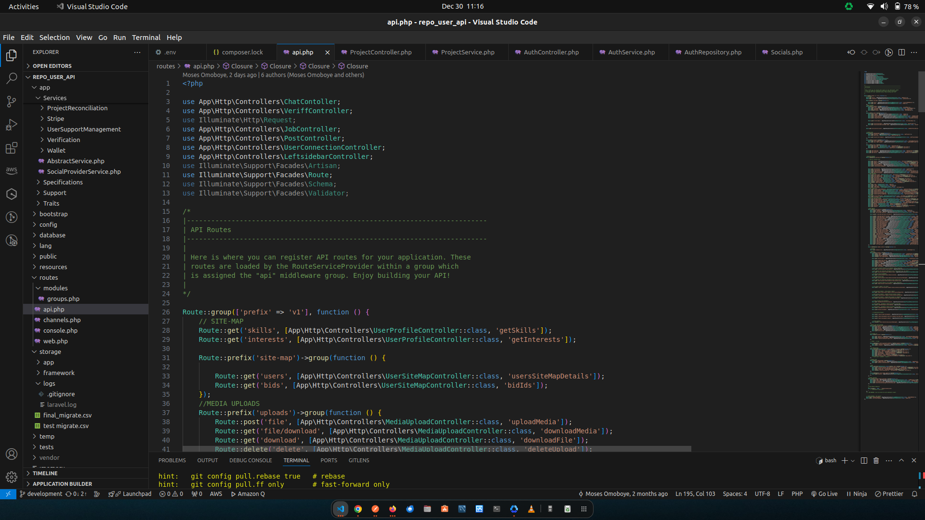Expand the Stripe folder
This screenshot has height=520, width=925.
point(55,118)
